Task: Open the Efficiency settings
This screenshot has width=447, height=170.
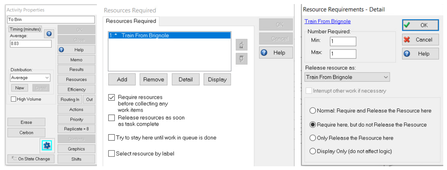Action: (76, 89)
